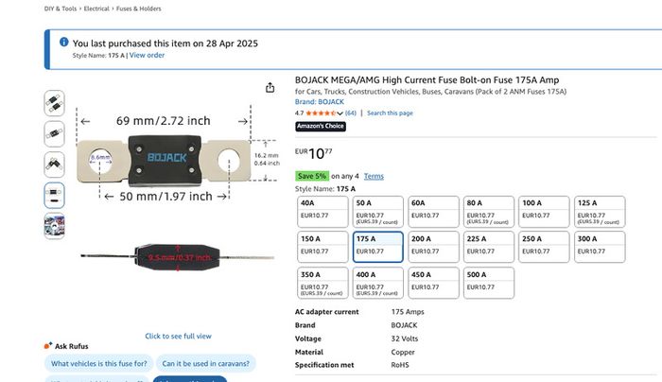Choose the 250 A style option
Screen dimensions: 662x382
coord(544,247)
